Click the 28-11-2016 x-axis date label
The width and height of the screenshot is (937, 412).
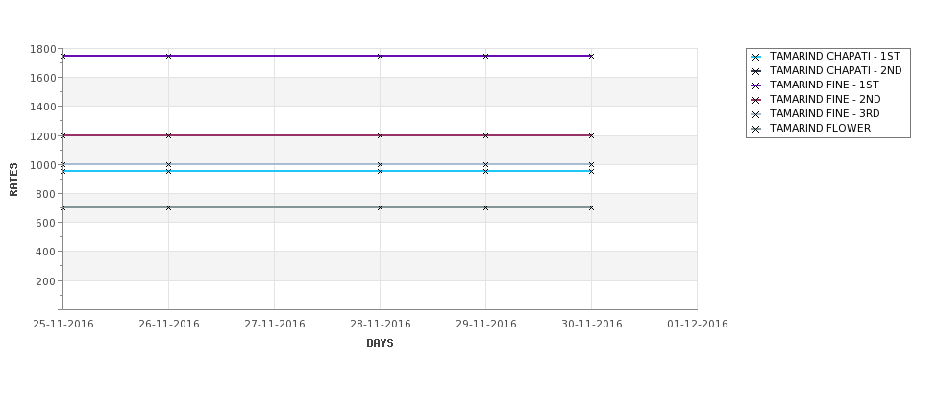click(380, 325)
